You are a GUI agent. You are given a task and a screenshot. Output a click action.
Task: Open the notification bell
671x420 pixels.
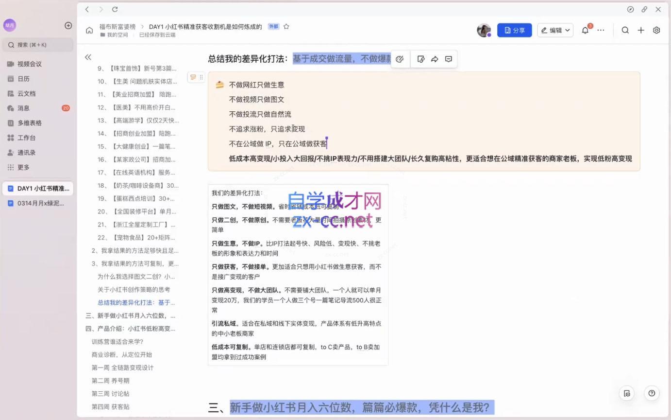tap(585, 30)
